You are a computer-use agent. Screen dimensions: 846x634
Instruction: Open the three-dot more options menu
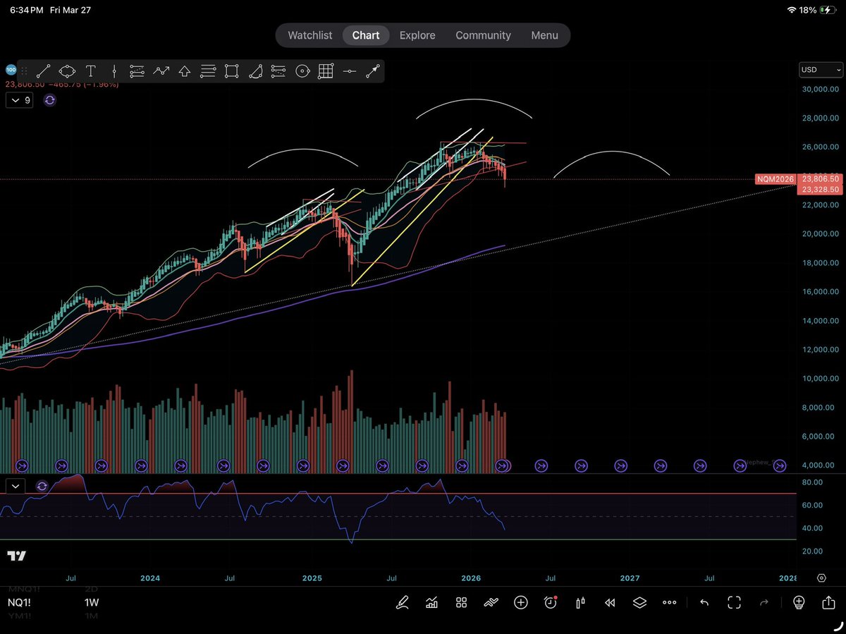pyautogui.click(x=670, y=602)
